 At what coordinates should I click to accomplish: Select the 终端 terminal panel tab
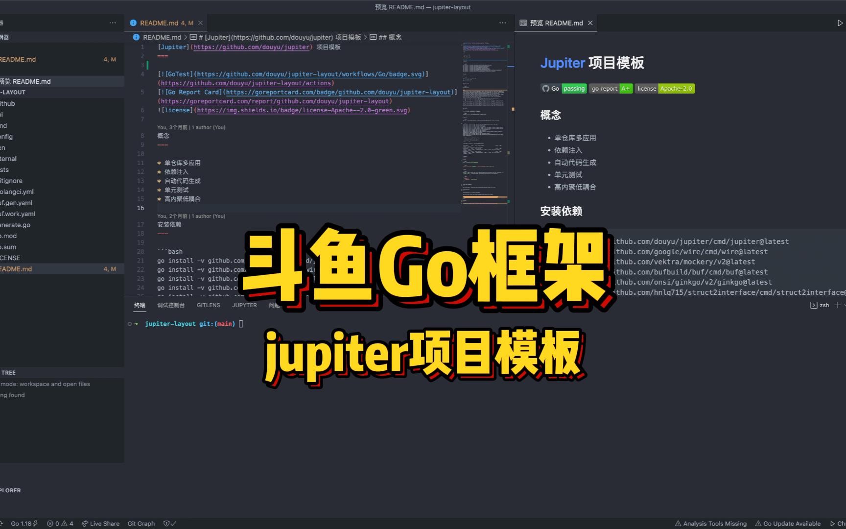[140, 305]
